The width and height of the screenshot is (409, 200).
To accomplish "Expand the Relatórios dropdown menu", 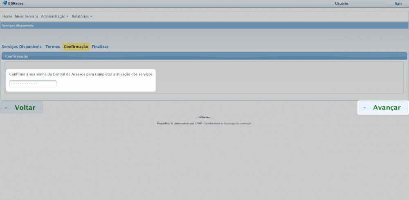I will [x=82, y=16].
